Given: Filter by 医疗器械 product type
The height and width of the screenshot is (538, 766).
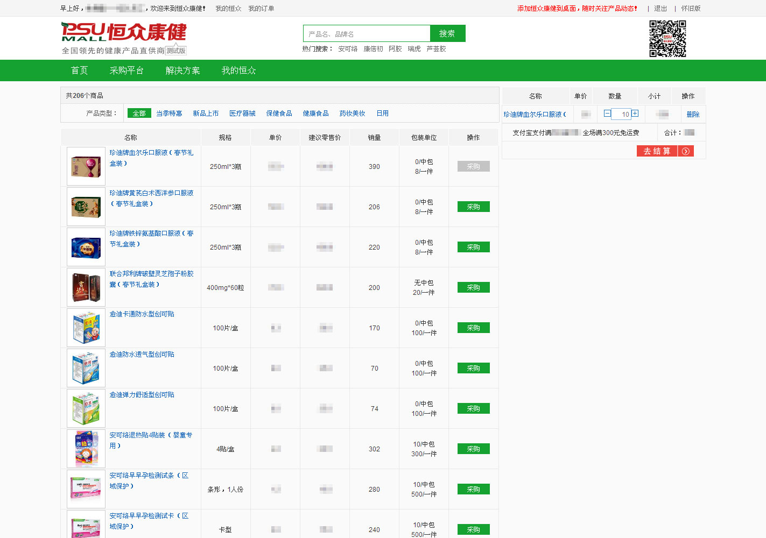Looking at the screenshot, I should [x=242, y=114].
